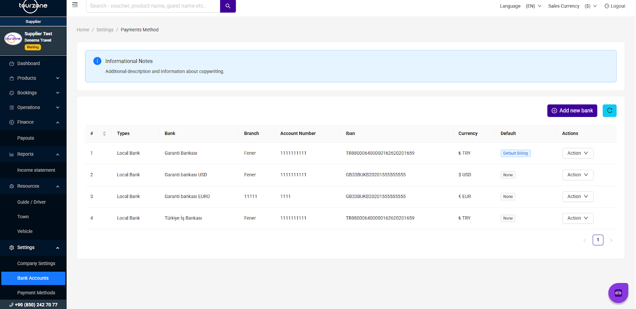Click the None tag for Garanti bankası USD

click(x=508, y=175)
